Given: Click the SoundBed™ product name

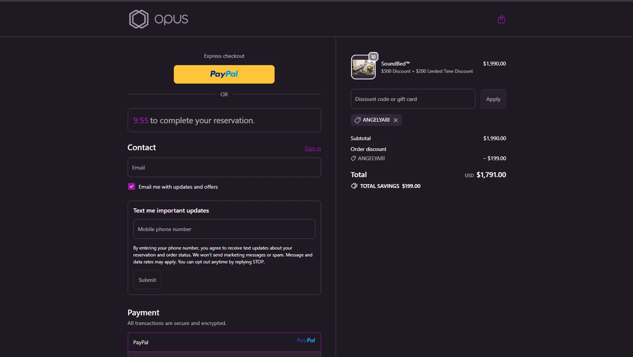Looking at the screenshot, I should (x=395, y=64).
